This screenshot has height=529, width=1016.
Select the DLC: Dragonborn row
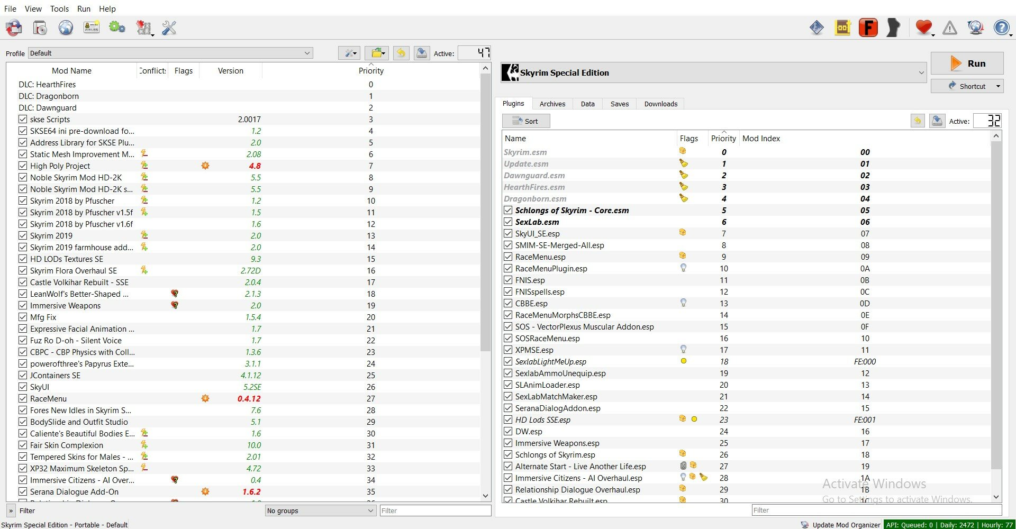click(x=243, y=96)
